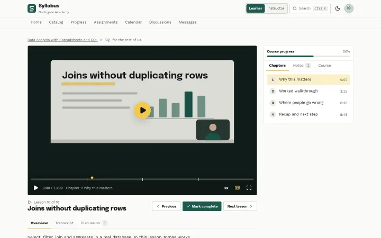
Task: Click the yellow note marker on timeline
Action: [x=92, y=178]
